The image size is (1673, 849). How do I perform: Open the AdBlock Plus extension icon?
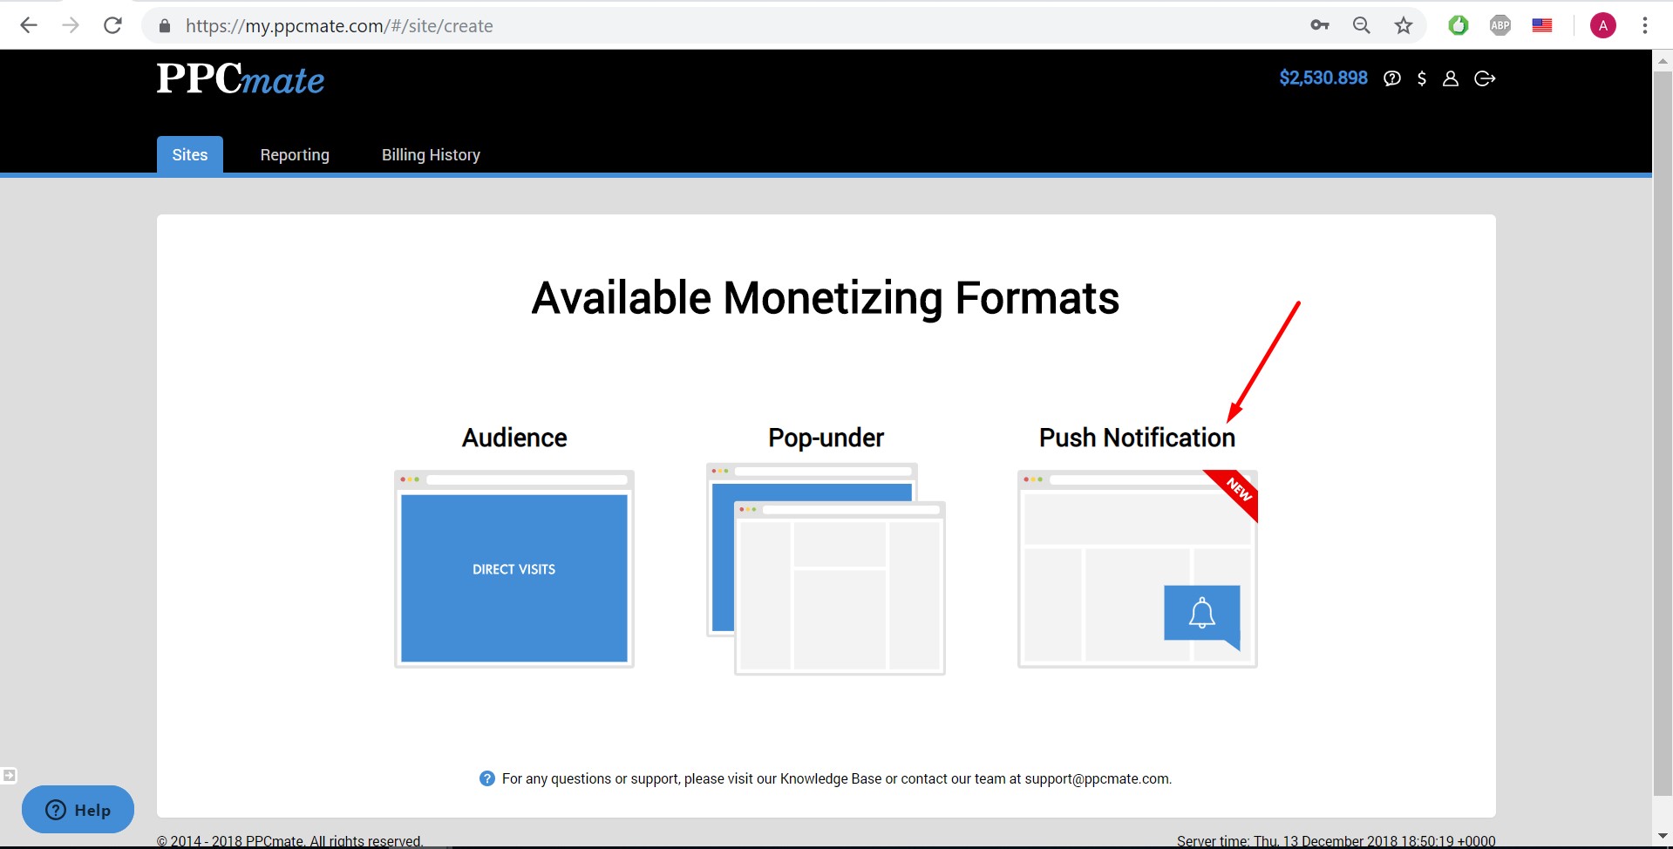[x=1500, y=25]
